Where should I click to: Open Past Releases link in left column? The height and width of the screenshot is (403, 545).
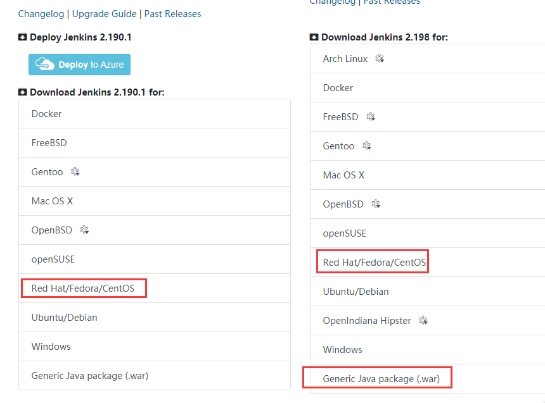tap(173, 14)
